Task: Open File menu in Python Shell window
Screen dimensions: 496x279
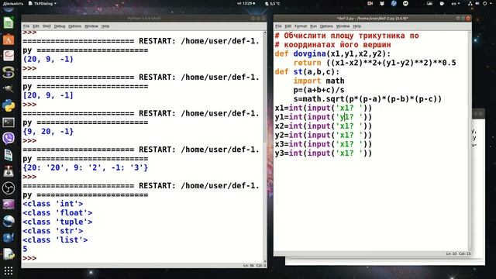Action: (x=26, y=26)
